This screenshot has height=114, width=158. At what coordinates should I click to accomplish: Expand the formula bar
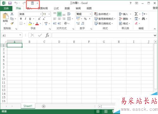[x=155, y=36]
